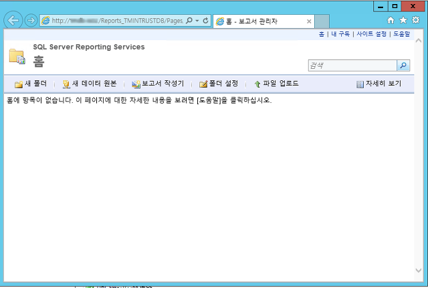Go back with the browser back arrow
Viewport: 428px width, 288px height.
point(13,20)
